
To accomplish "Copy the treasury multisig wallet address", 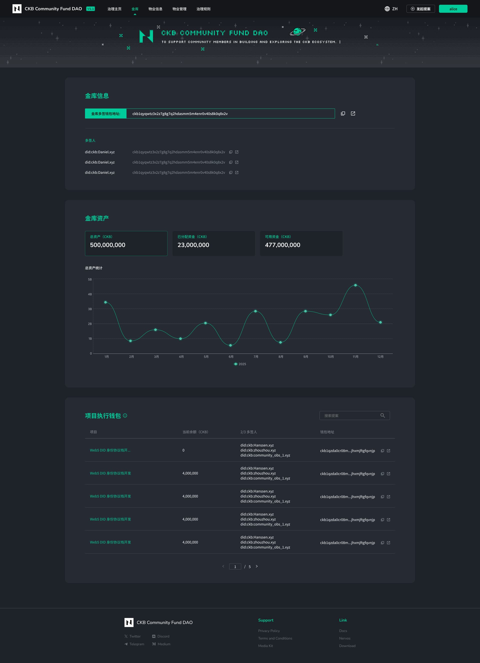I will (x=343, y=113).
